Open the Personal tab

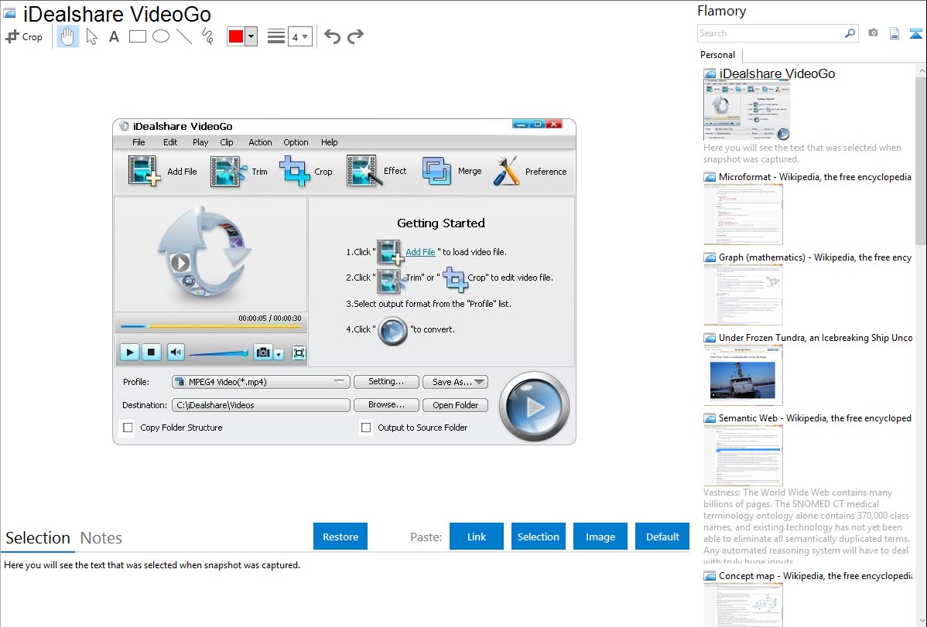[717, 54]
